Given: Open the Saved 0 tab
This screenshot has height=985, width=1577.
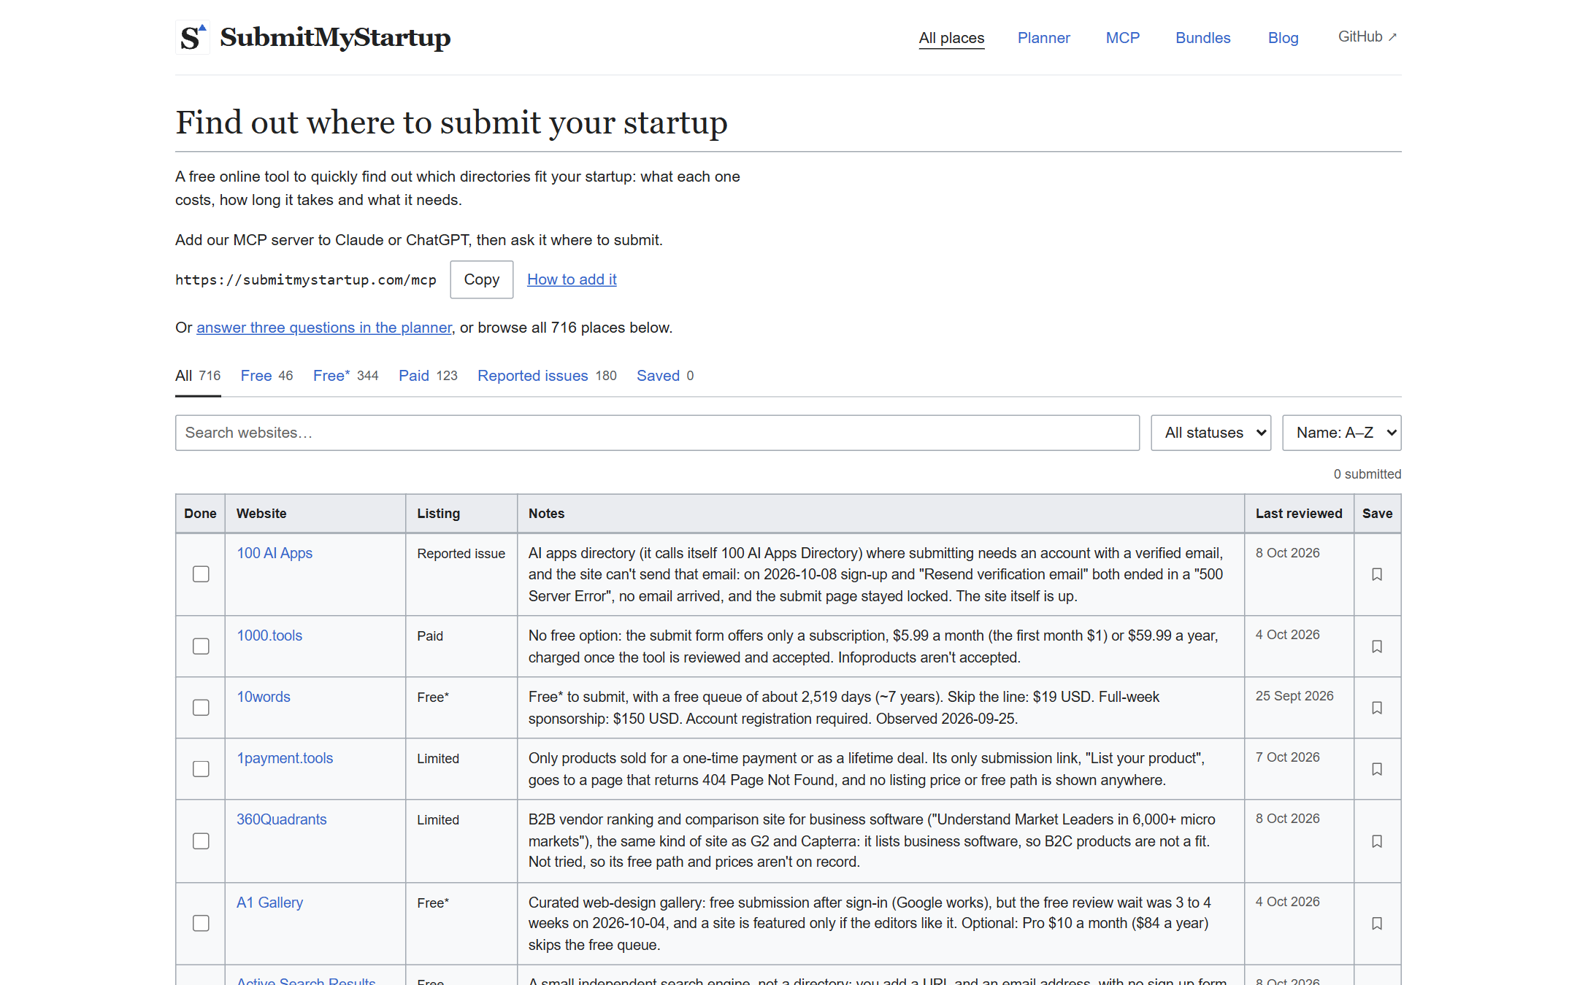Looking at the screenshot, I should pyautogui.click(x=665, y=376).
